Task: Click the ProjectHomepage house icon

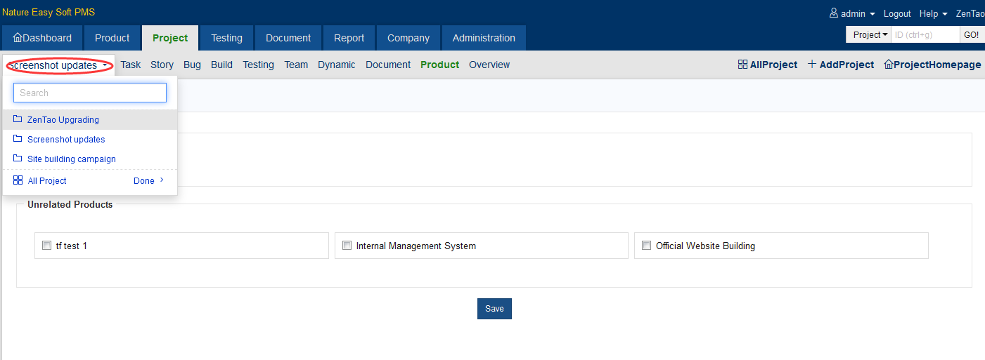Action: 888,65
